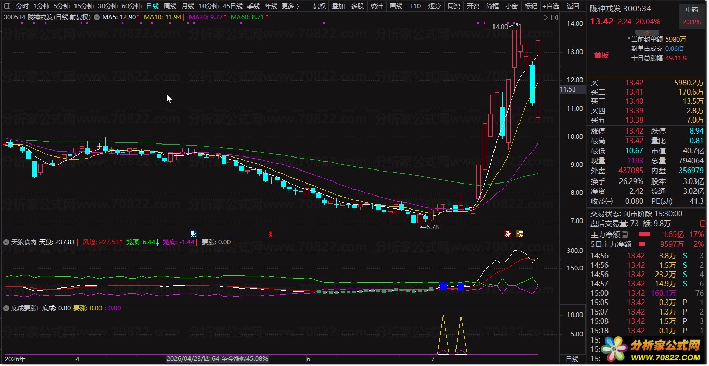Image resolution: width=709 pixels, height=366 pixels.
Task: Click the 日线 label at bottom right
Action: click(572, 359)
